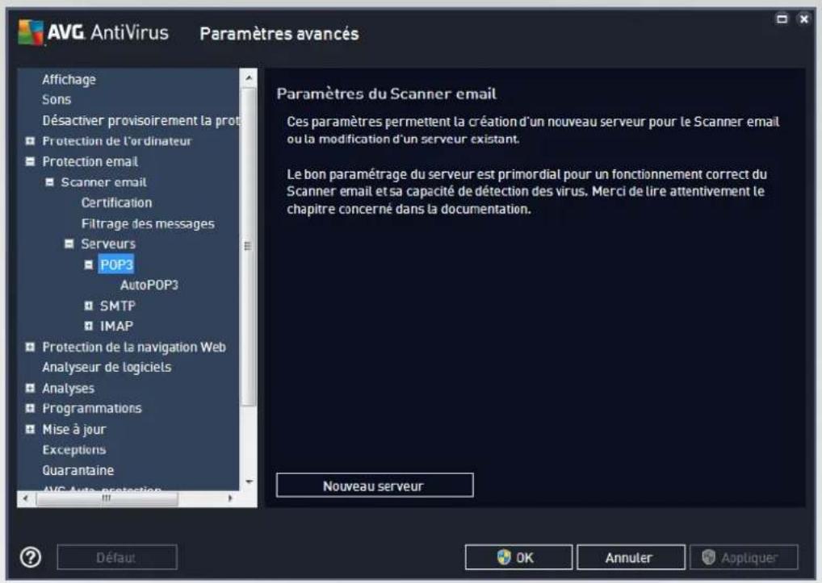Confirm with the OK button

[518, 557]
